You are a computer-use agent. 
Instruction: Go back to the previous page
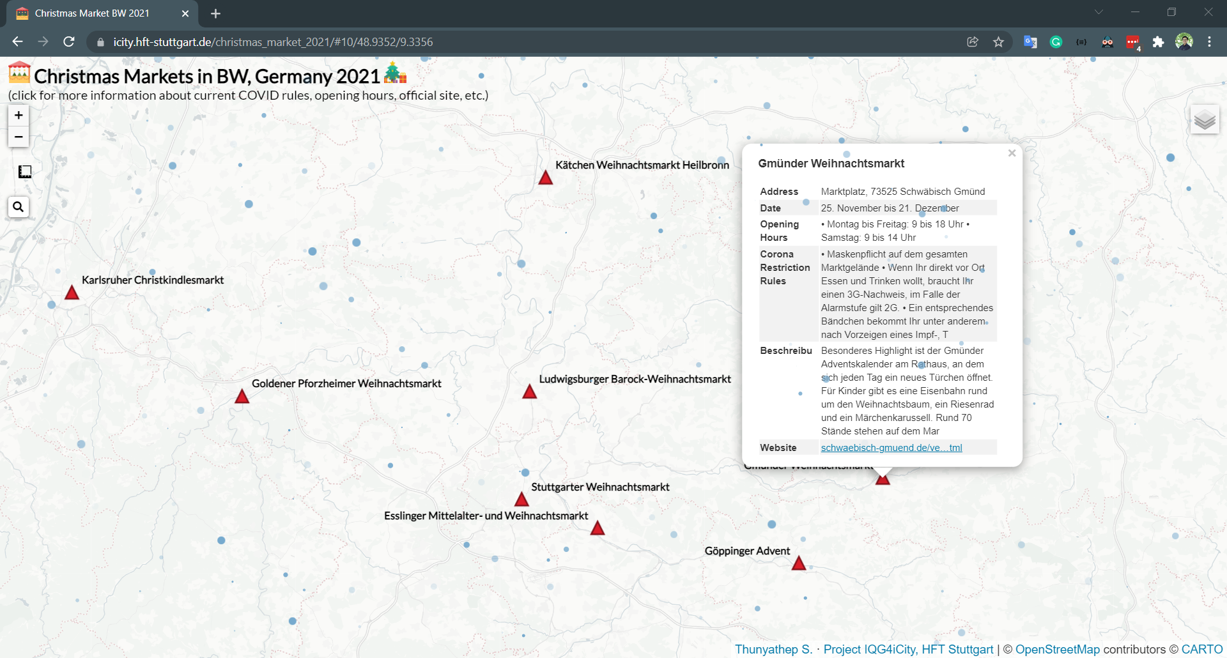(17, 42)
